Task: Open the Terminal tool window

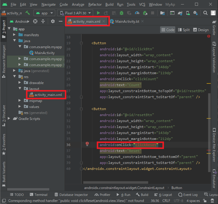Action: tap(39, 195)
